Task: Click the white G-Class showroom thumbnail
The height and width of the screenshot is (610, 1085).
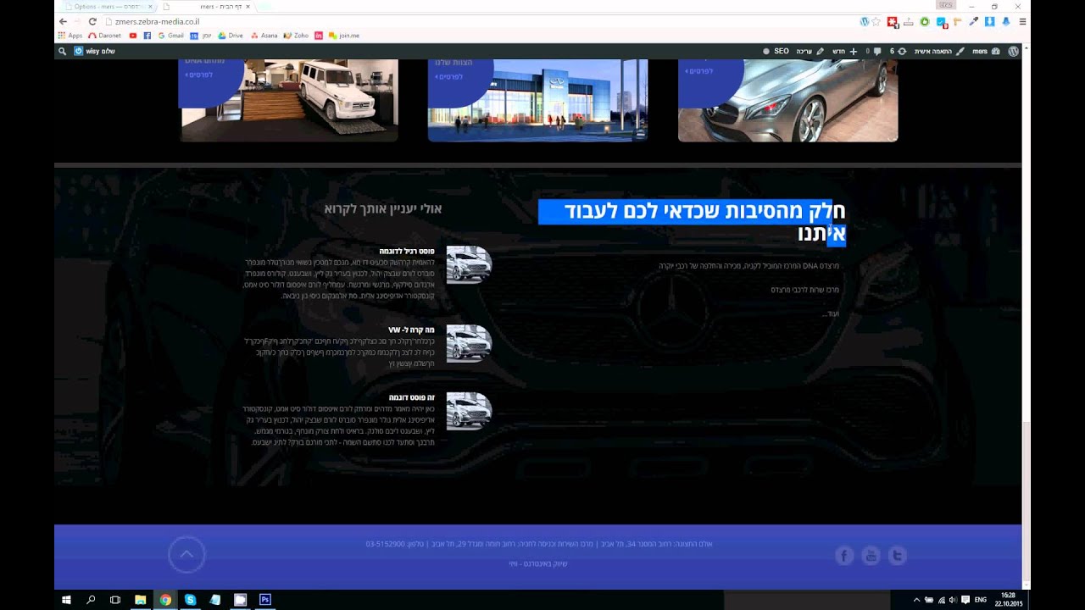Action: [x=289, y=100]
